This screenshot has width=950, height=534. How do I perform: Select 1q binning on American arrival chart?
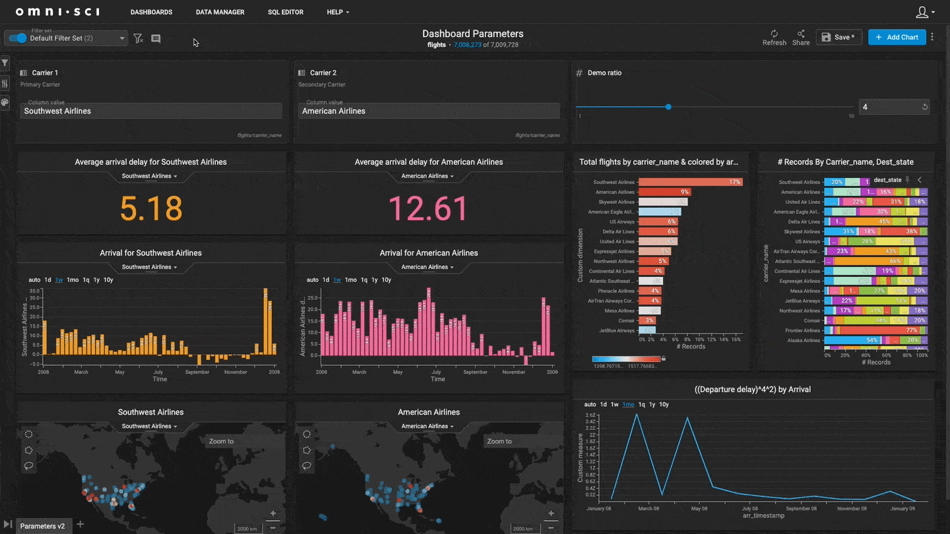364,280
